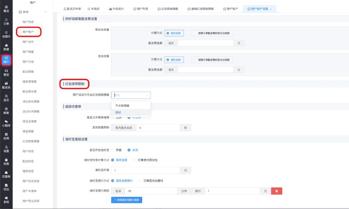Choose 不关联策略 from the dropdown list
Screen dimensions: 349x209
(131, 106)
